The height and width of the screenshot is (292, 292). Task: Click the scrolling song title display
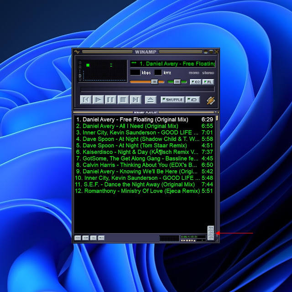pos(173,64)
